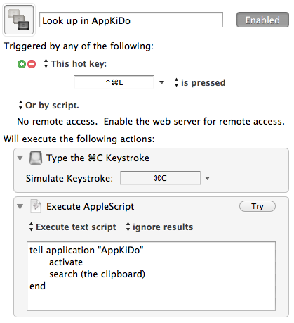294x323 pixels.
Task: Click the keyboard key icon for Keystroke action
Action: coord(36,158)
